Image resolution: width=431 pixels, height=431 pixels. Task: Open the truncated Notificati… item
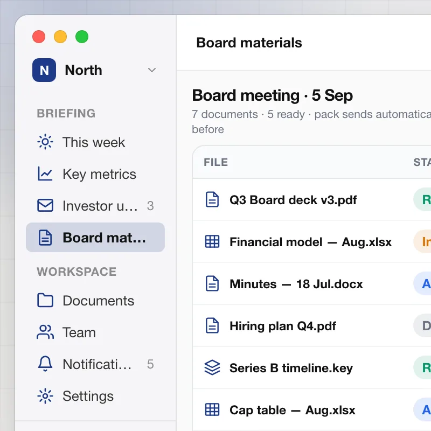pos(95,364)
